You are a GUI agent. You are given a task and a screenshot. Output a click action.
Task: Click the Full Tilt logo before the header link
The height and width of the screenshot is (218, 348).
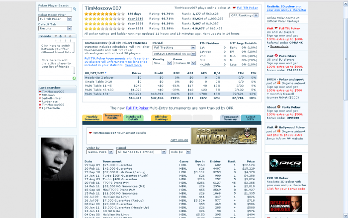(x=234, y=8)
